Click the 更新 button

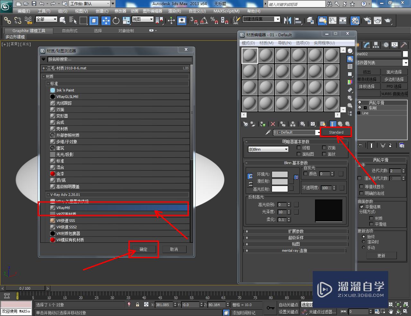pyautogui.click(x=381, y=256)
